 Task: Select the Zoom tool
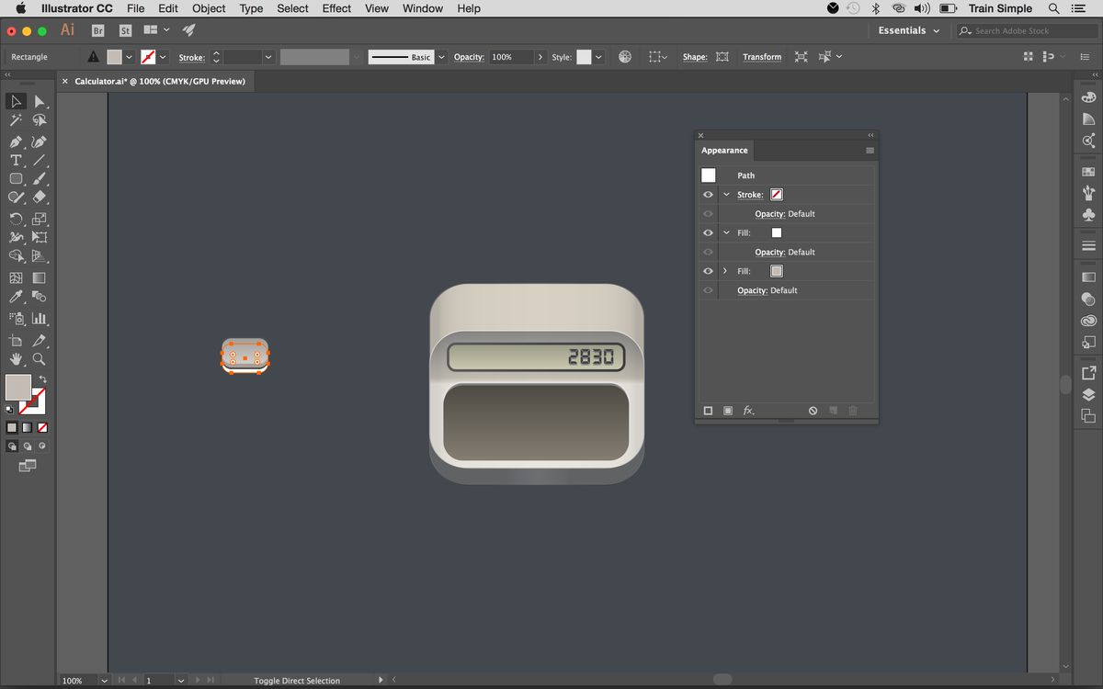pyautogui.click(x=40, y=359)
